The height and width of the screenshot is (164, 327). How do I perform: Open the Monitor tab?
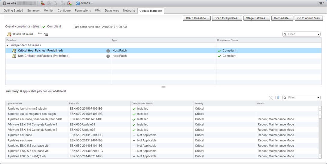(49, 11)
